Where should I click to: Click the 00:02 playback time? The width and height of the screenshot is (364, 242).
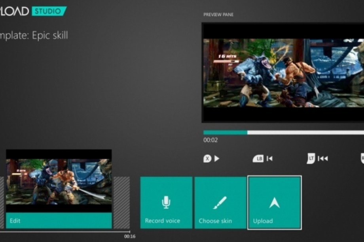click(210, 140)
